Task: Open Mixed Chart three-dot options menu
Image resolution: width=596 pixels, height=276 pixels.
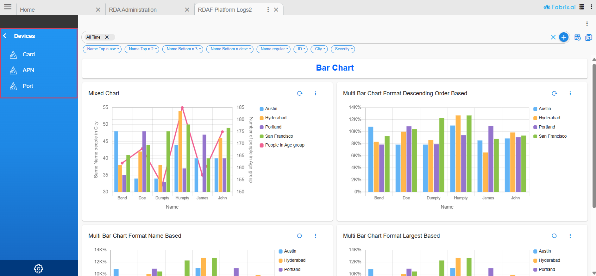Action: 315,93
